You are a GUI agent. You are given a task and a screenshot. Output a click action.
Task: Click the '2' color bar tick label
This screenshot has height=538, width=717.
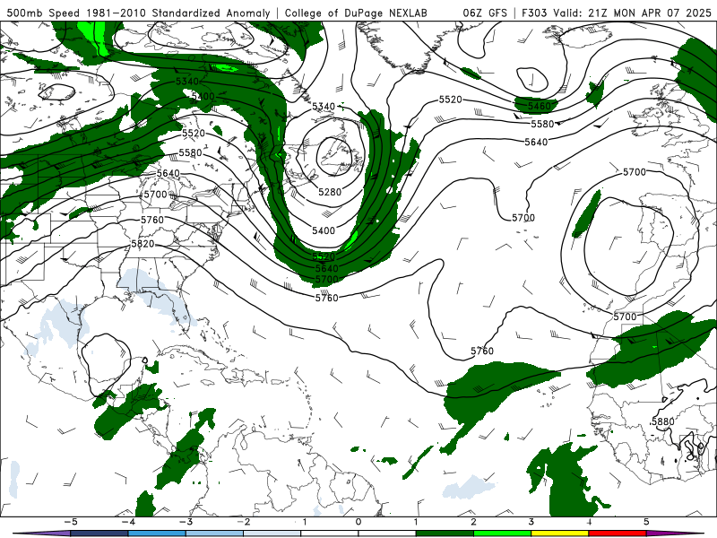coord(474,522)
